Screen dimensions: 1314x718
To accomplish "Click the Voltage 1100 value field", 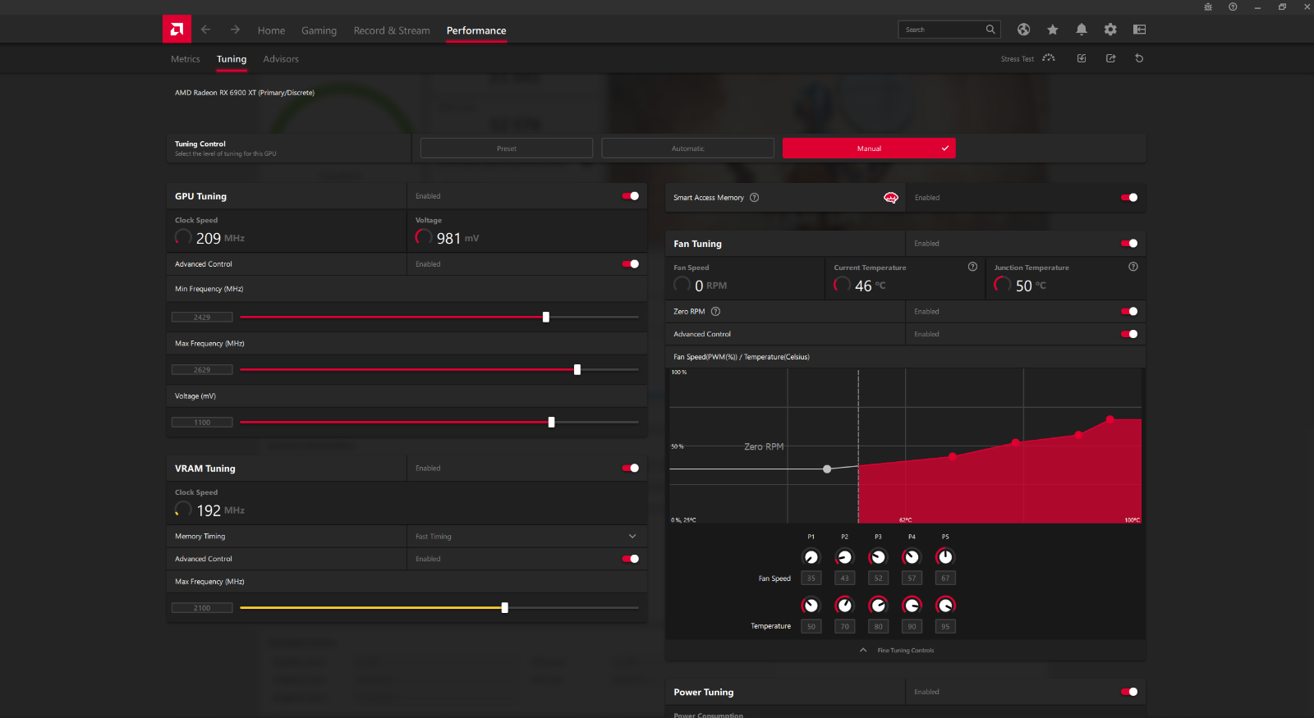I will pyautogui.click(x=202, y=423).
